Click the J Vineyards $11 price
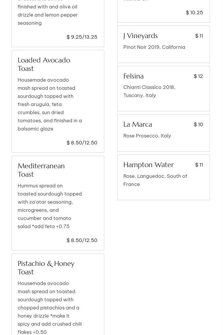The image size is (223, 335). coord(199,36)
